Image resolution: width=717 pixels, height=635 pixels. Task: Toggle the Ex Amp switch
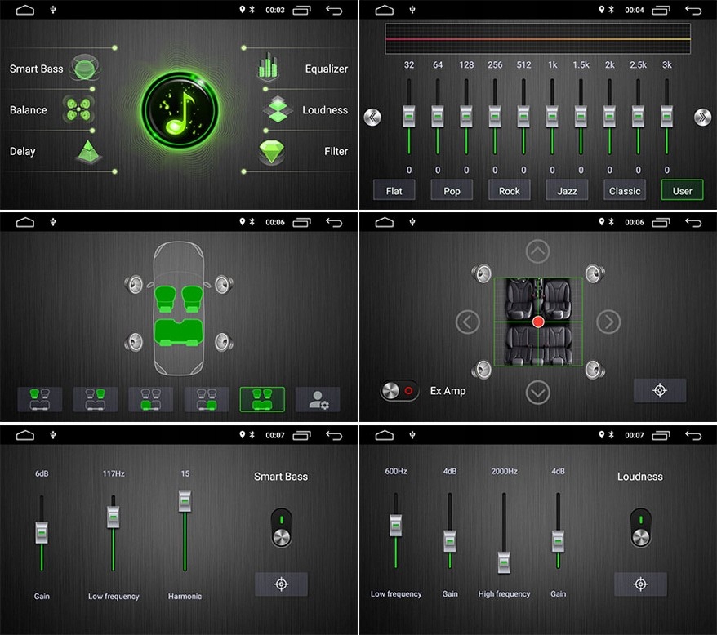[x=399, y=391]
